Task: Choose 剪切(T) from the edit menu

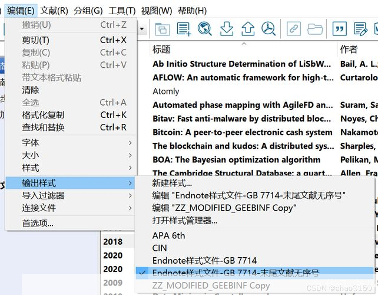Action: [x=71, y=40]
